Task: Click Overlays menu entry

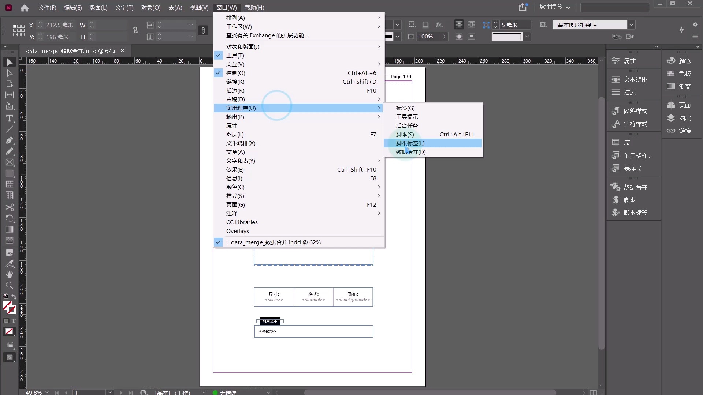Action: pos(299,231)
